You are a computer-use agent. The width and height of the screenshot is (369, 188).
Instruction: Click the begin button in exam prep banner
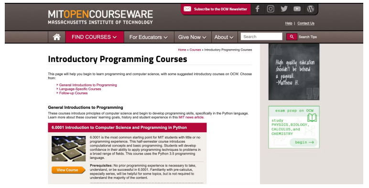(304, 142)
